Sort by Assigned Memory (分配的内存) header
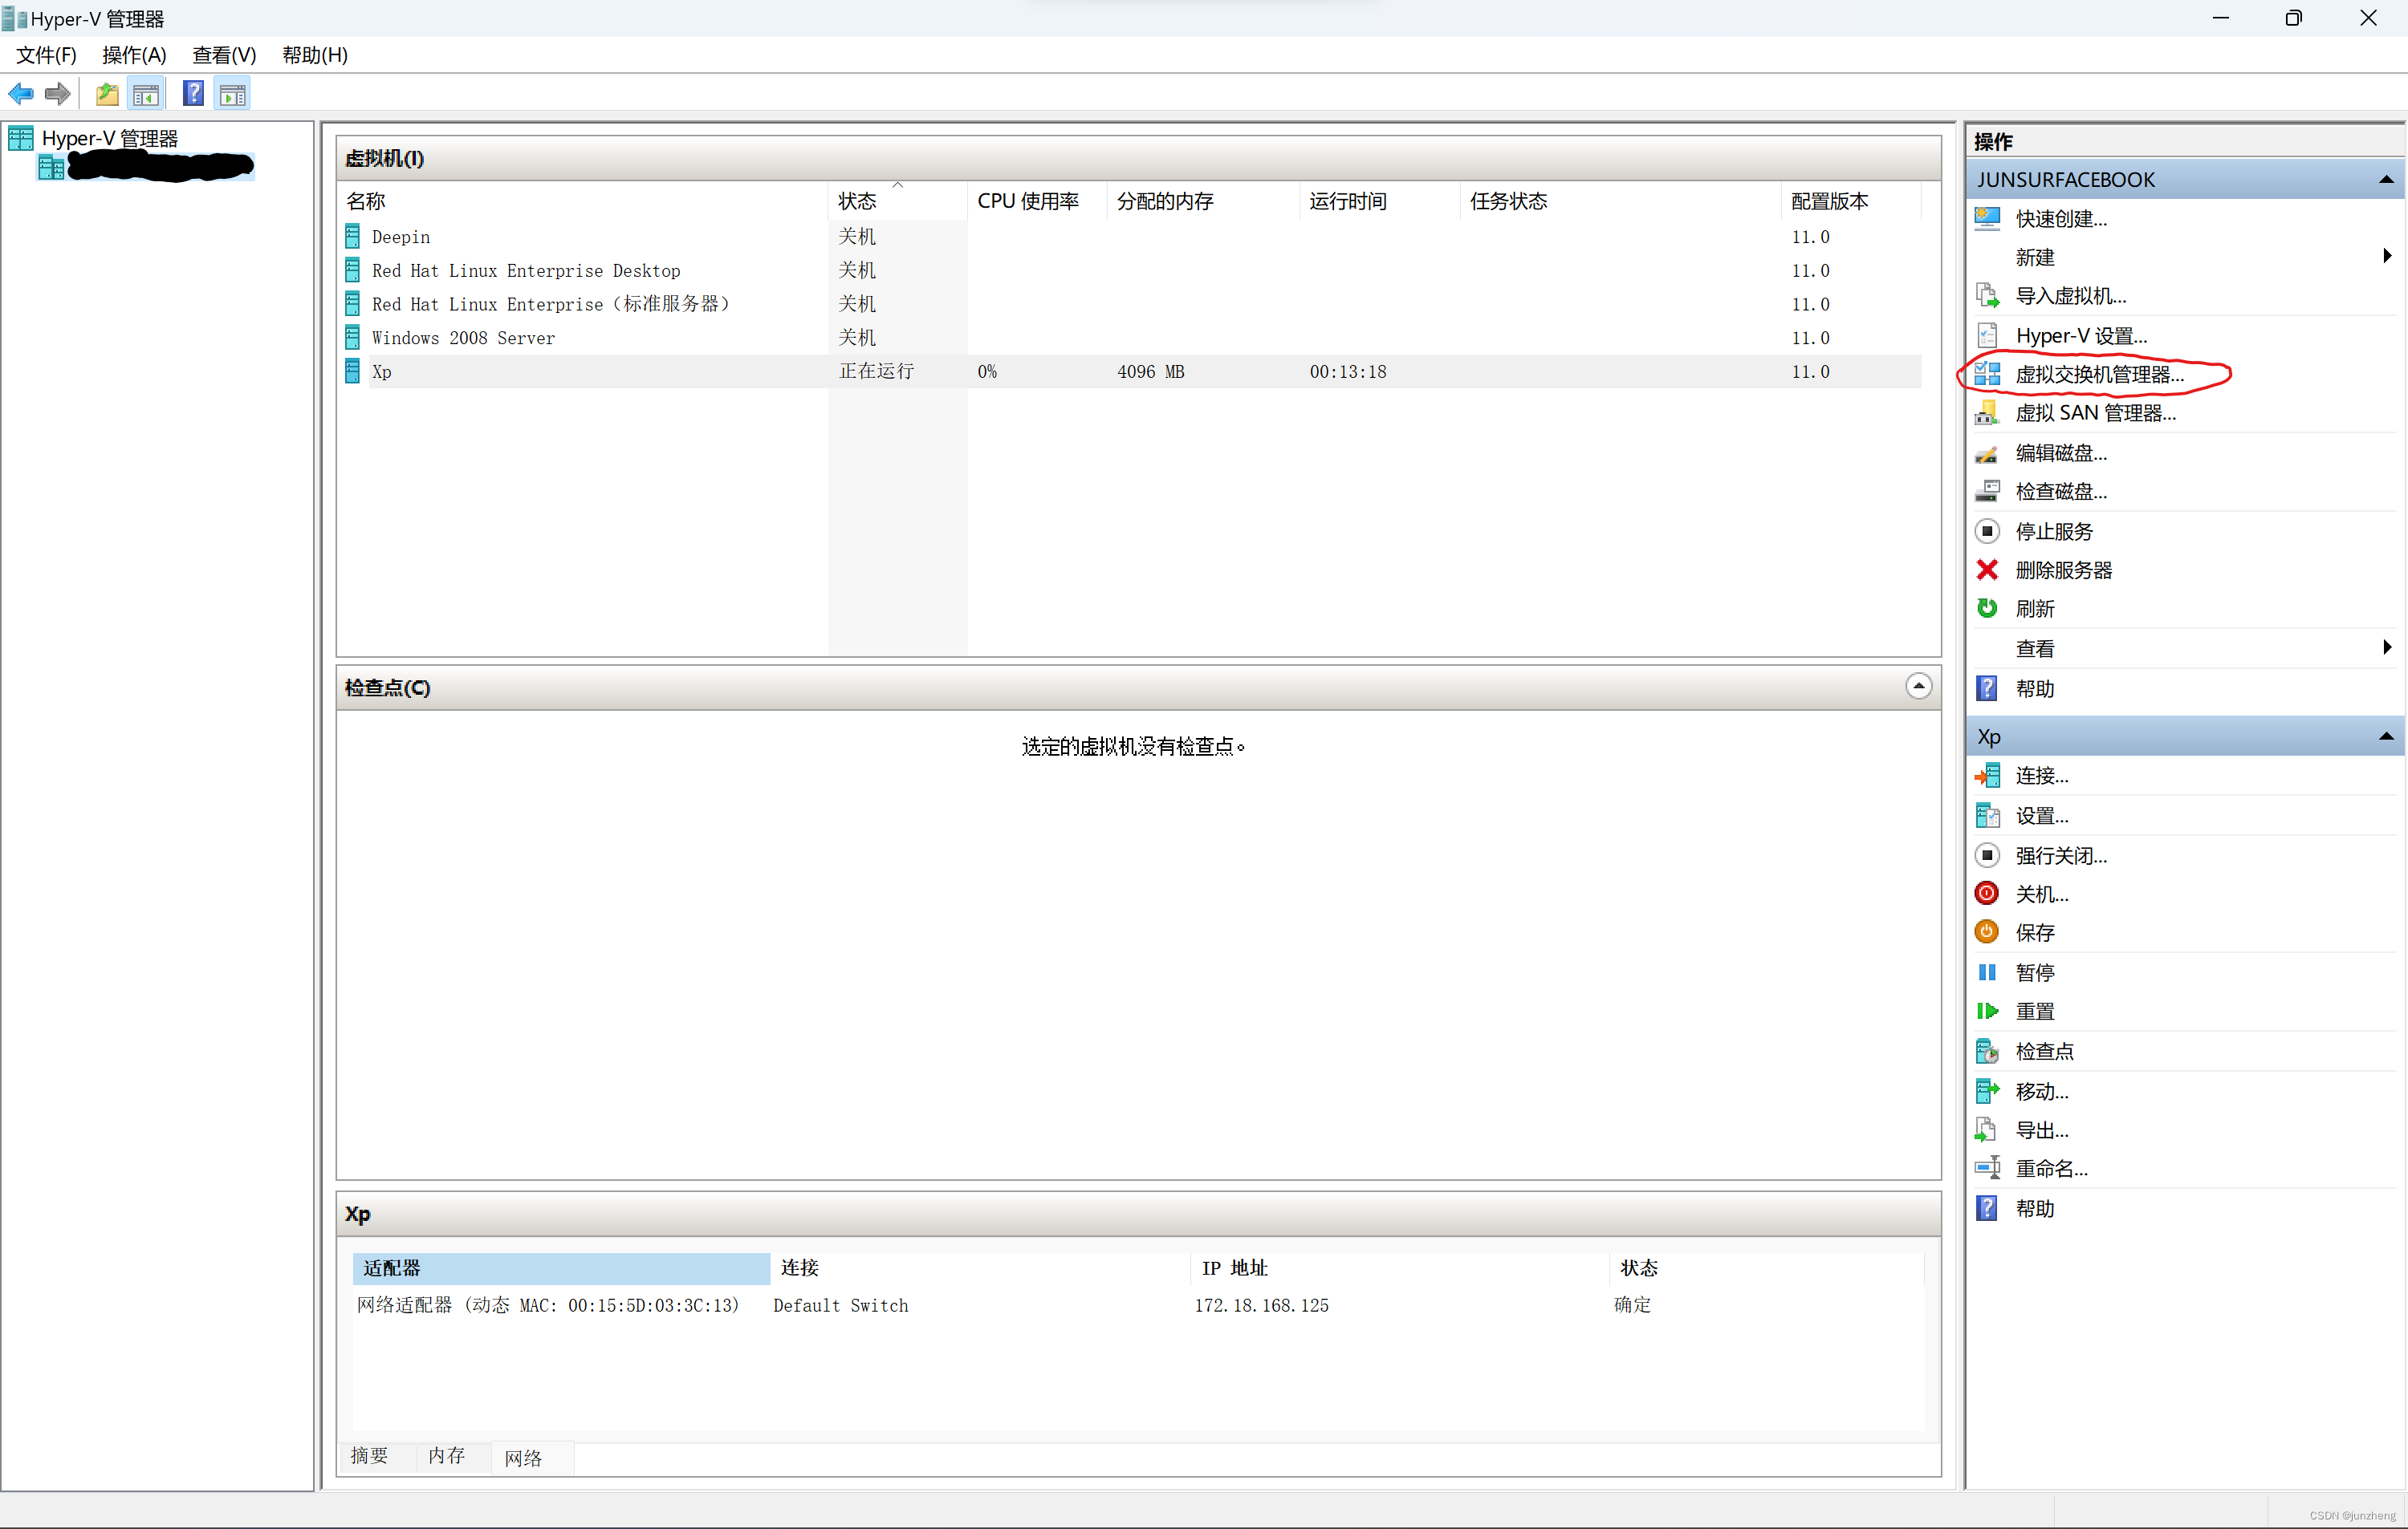 tap(1203, 201)
